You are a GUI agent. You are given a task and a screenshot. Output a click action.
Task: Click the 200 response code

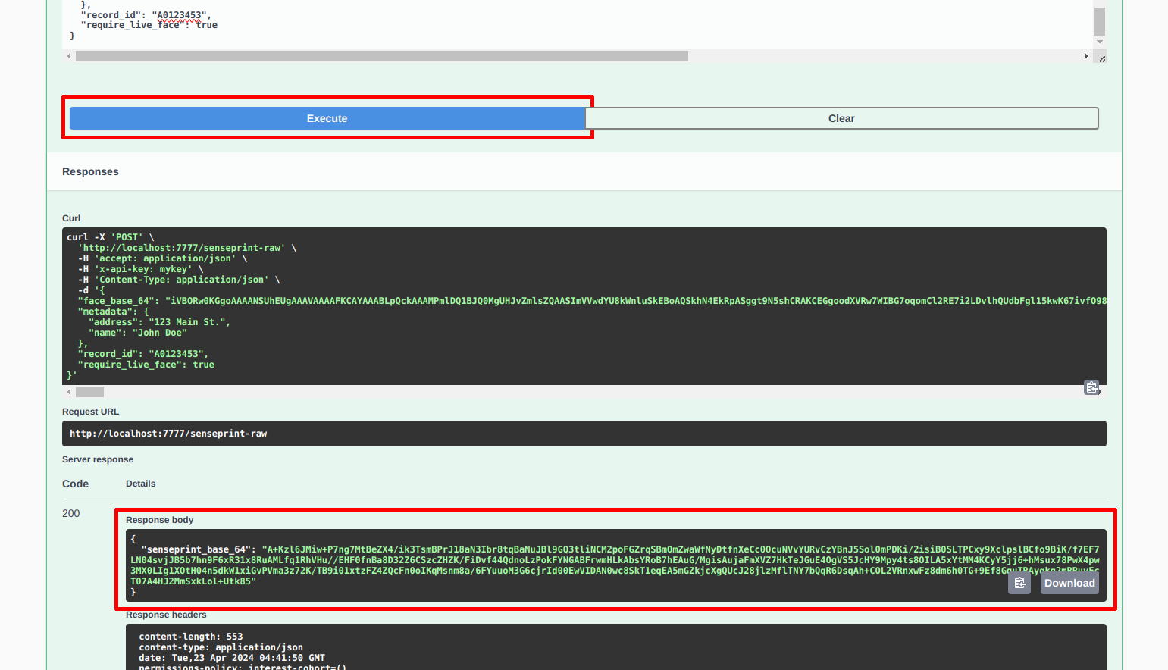click(x=71, y=513)
